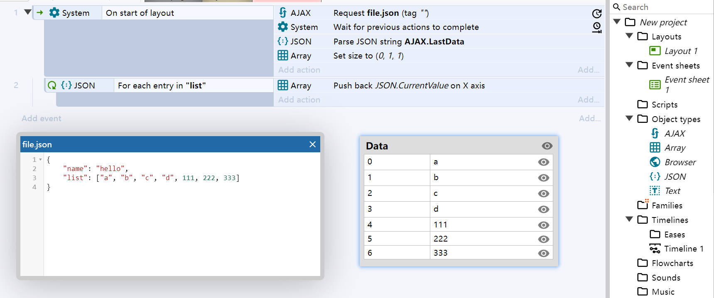Click the Array icon in the Set size action
Screen dimensions: 714x298
point(283,55)
